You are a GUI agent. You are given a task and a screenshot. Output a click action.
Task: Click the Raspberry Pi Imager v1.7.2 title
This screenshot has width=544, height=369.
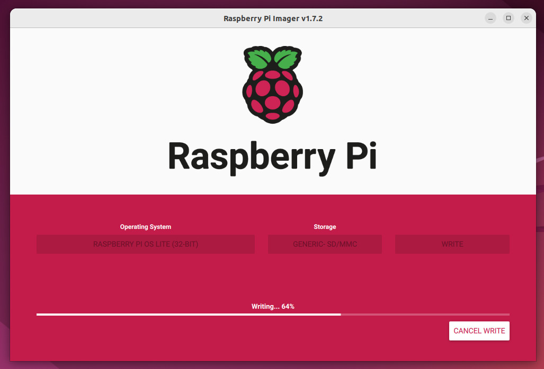click(x=273, y=19)
